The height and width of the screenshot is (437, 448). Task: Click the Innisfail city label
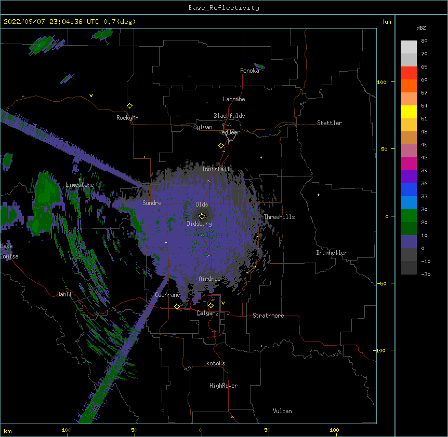(216, 169)
